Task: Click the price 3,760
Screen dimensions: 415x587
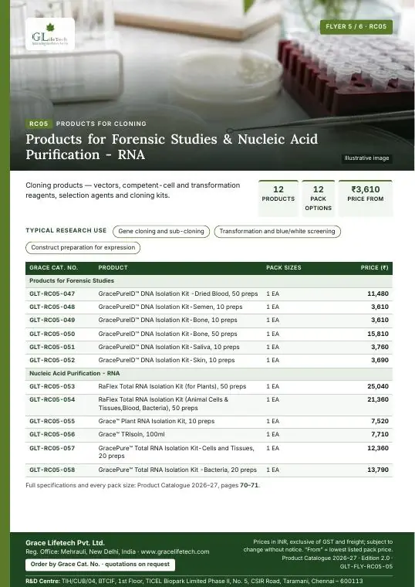Action: [380, 347]
